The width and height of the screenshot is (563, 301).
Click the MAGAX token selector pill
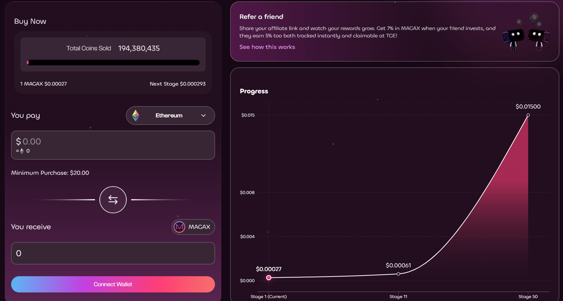click(x=193, y=227)
